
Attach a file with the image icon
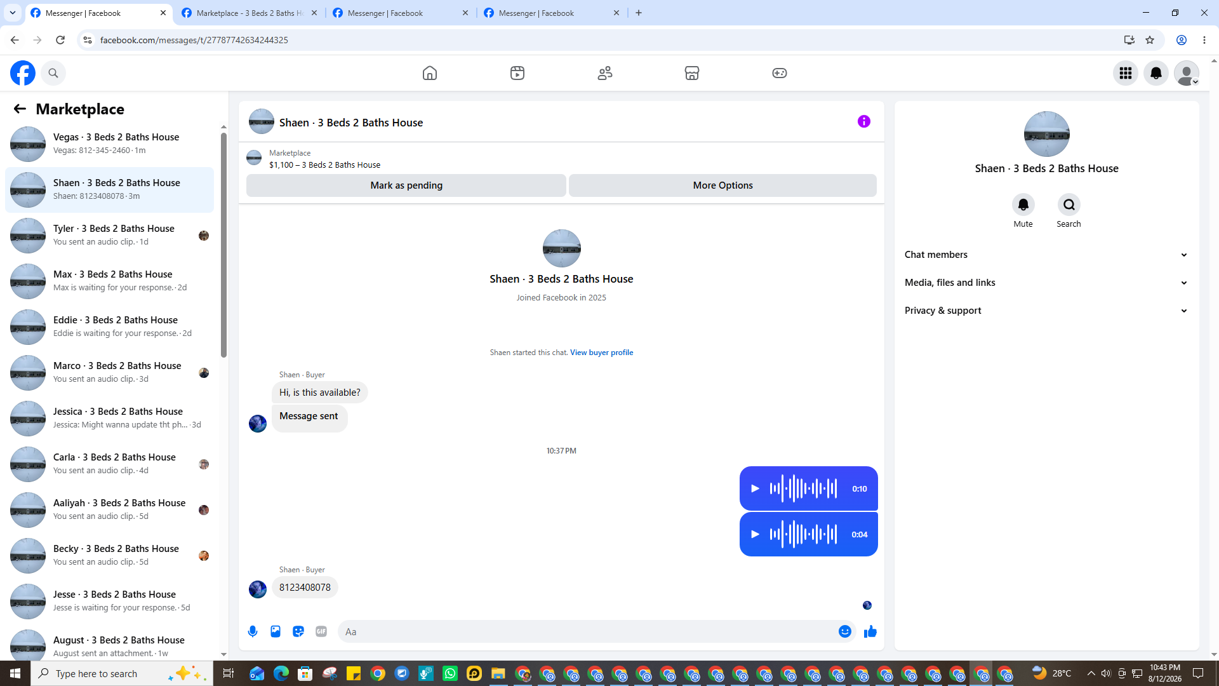point(276,631)
